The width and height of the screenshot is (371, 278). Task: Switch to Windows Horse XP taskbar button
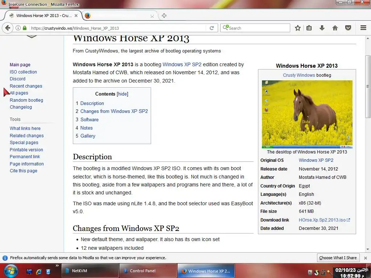(206, 271)
